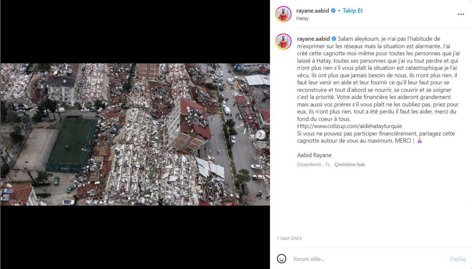Screen dimensions: 472x269
Task: Click the 7 SAAT ÖNCE timestamp
Action: point(289,238)
